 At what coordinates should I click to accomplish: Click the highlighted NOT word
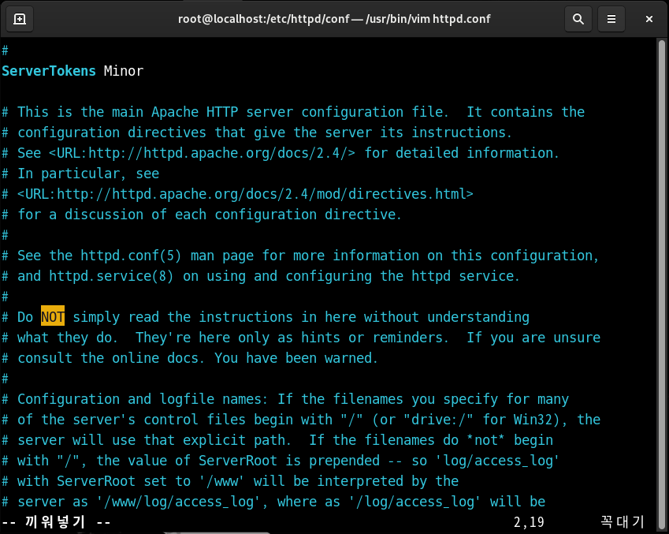(53, 317)
